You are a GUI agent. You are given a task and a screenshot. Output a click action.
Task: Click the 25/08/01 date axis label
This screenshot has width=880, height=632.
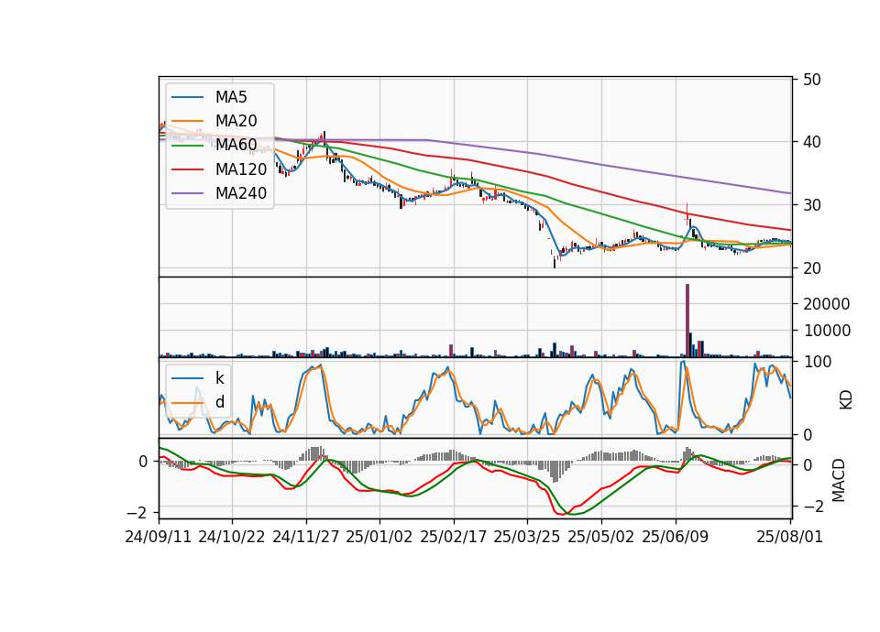pyautogui.click(x=790, y=537)
